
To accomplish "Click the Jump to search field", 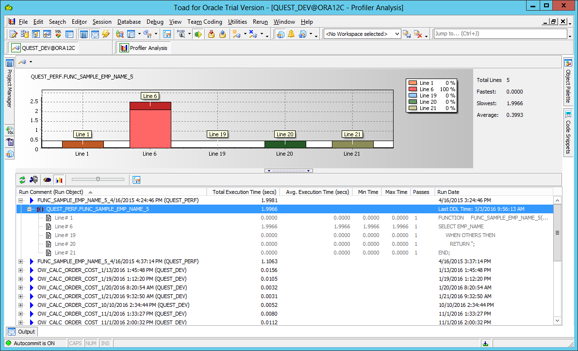I will [500, 33].
